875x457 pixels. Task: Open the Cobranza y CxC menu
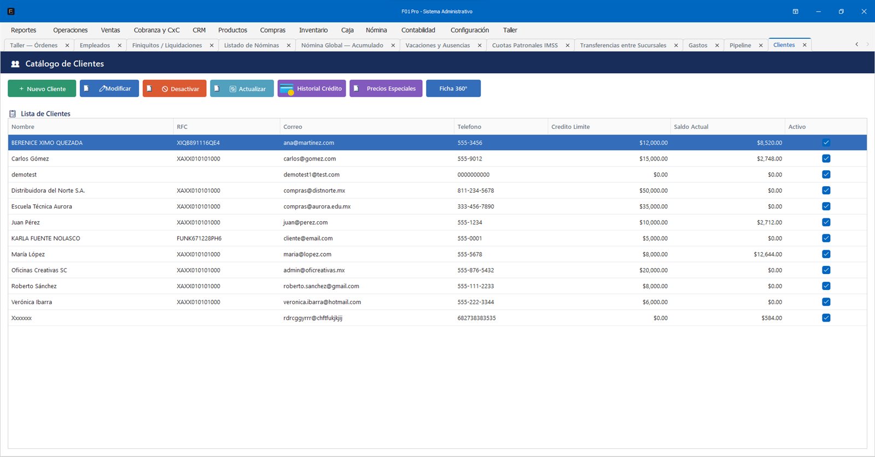[156, 30]
